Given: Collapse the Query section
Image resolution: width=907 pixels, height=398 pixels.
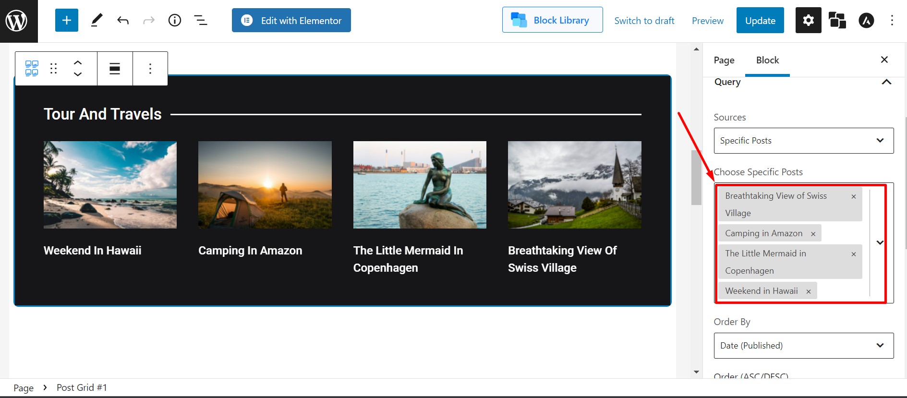Looking at the screenshot, I should (x=886, y=82).
